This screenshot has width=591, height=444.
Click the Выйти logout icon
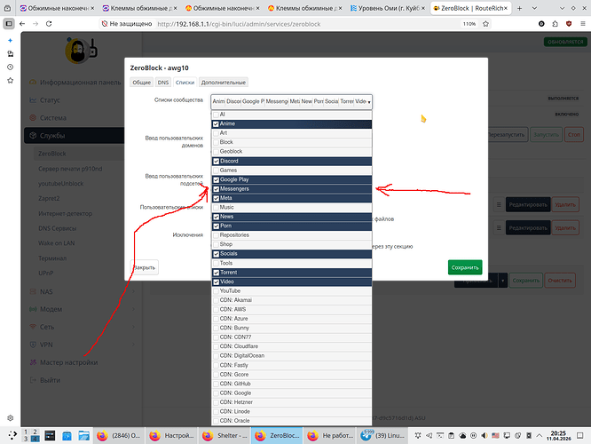click(33, 380)
